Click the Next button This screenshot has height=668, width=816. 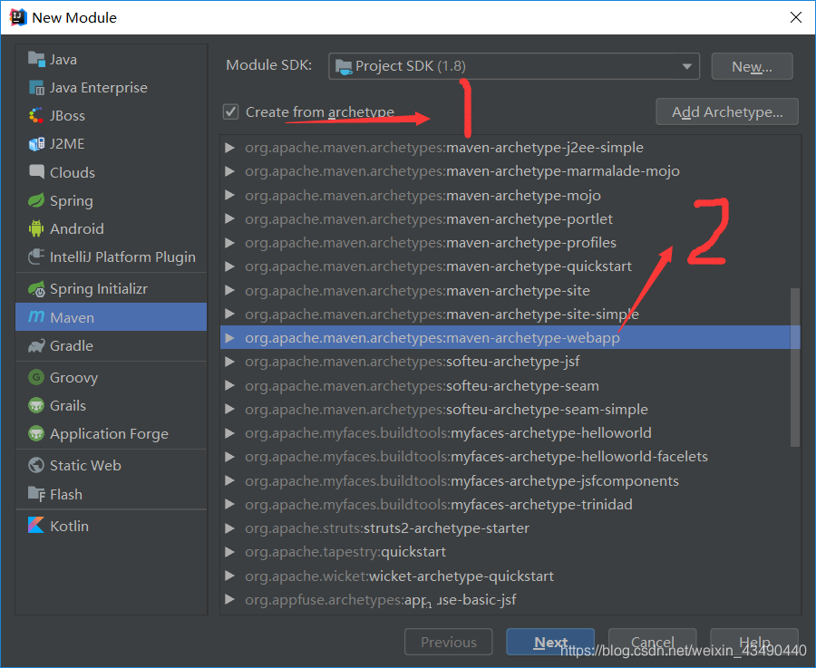pyautogui.click(x=550, y=642)
